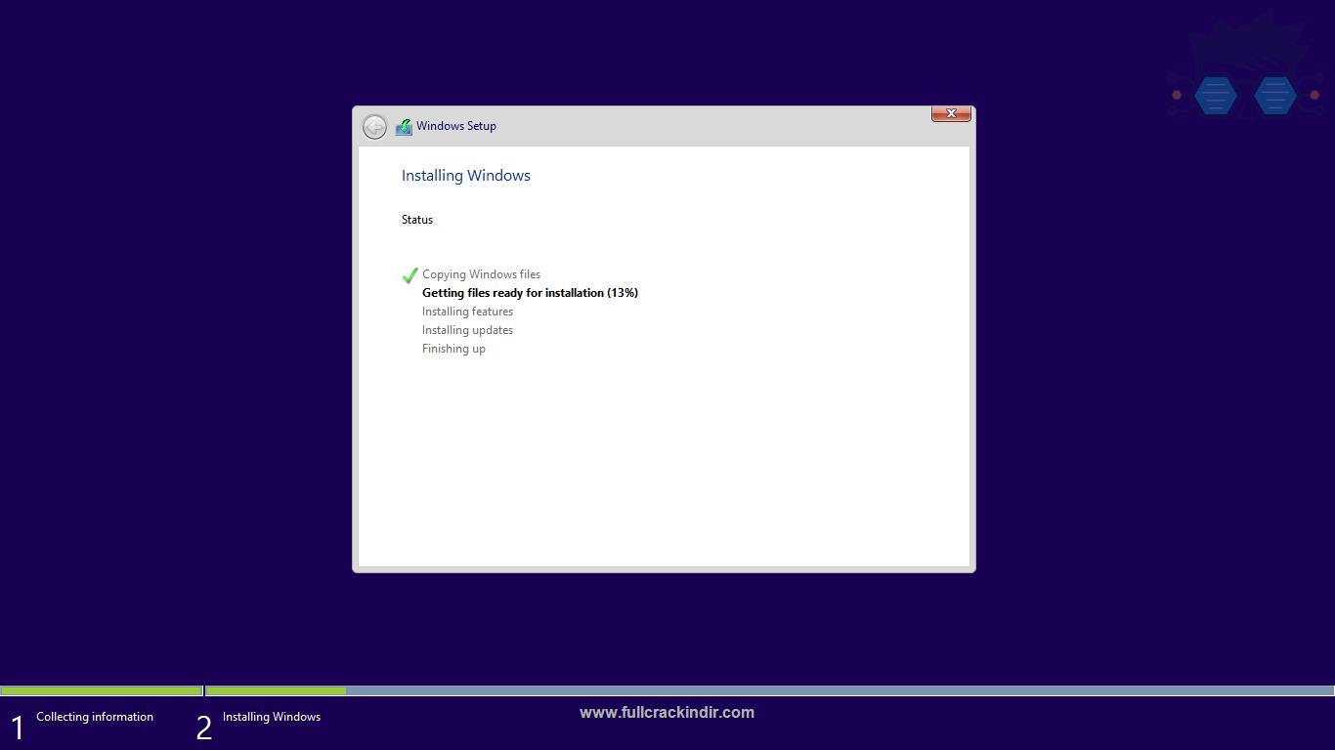Click the 'Installing updates' status line
Image resolution: width=1335 pixels, height=750 pixels.
[467, 330]
